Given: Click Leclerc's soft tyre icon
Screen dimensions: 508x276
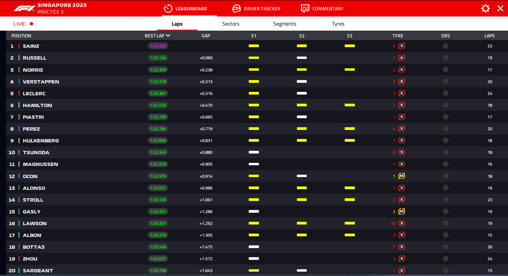Looking at the screenshot, I should (x=402, y=93).
